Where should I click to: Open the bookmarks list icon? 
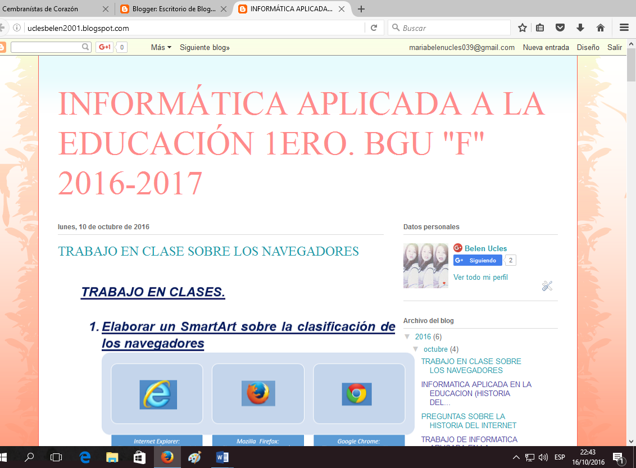tap(540, 28)
